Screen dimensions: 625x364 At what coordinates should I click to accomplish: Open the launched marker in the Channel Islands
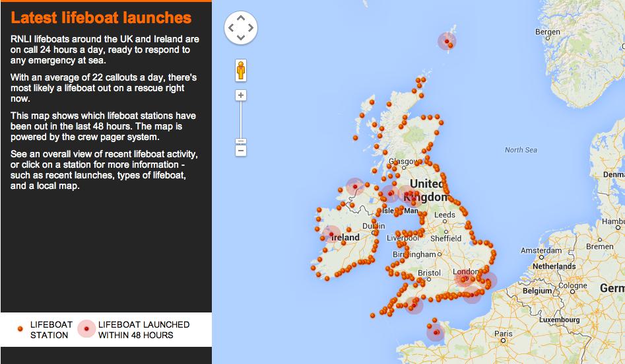435,332
